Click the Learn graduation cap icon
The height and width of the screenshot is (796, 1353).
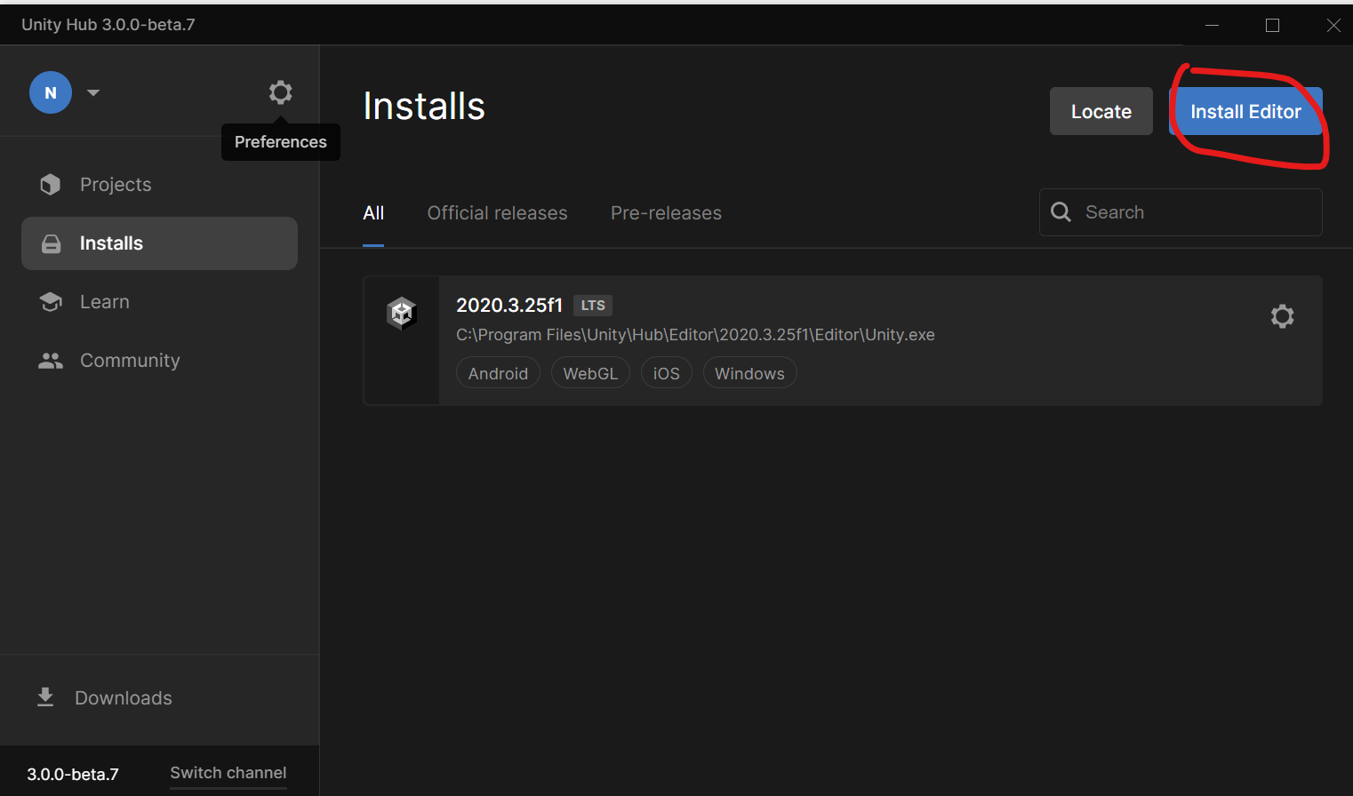[x=51, y=302]
